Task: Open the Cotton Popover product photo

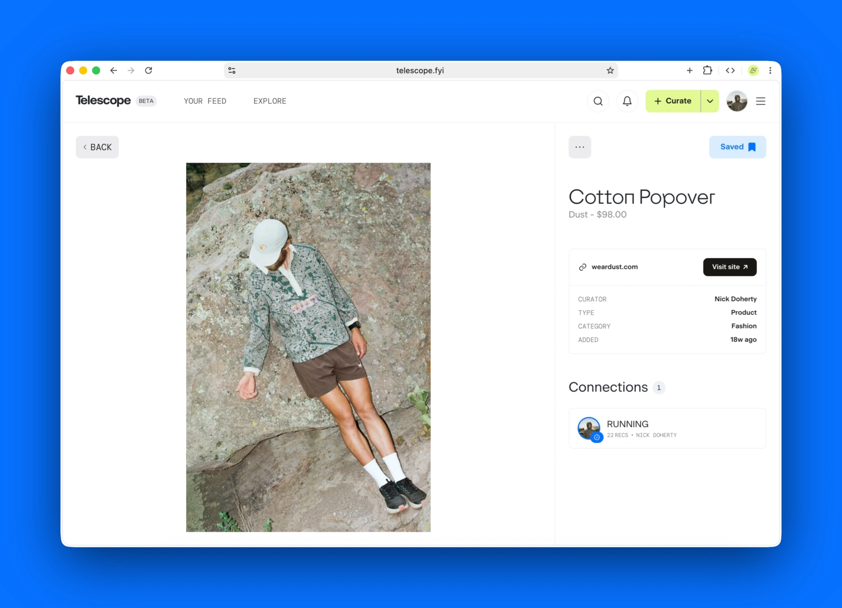Action: click(308, 347)
